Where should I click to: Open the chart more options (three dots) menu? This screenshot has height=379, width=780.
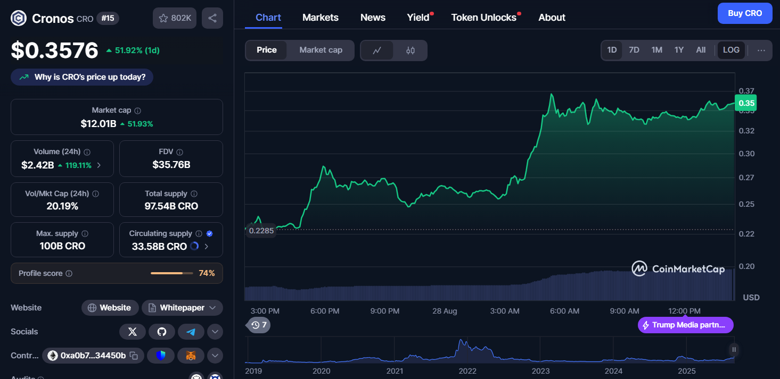point(761,50)
